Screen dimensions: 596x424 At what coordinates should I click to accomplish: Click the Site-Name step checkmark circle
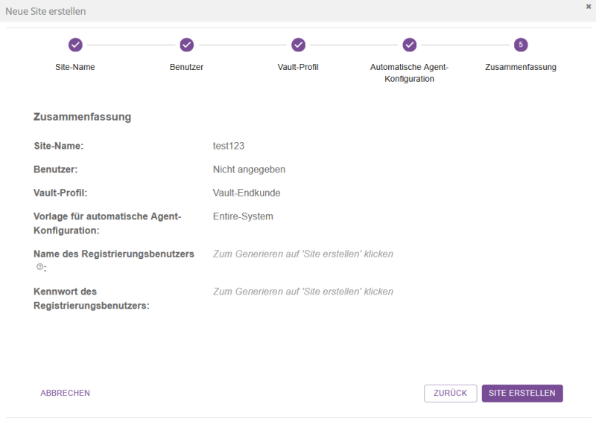(x=75, y=45)
